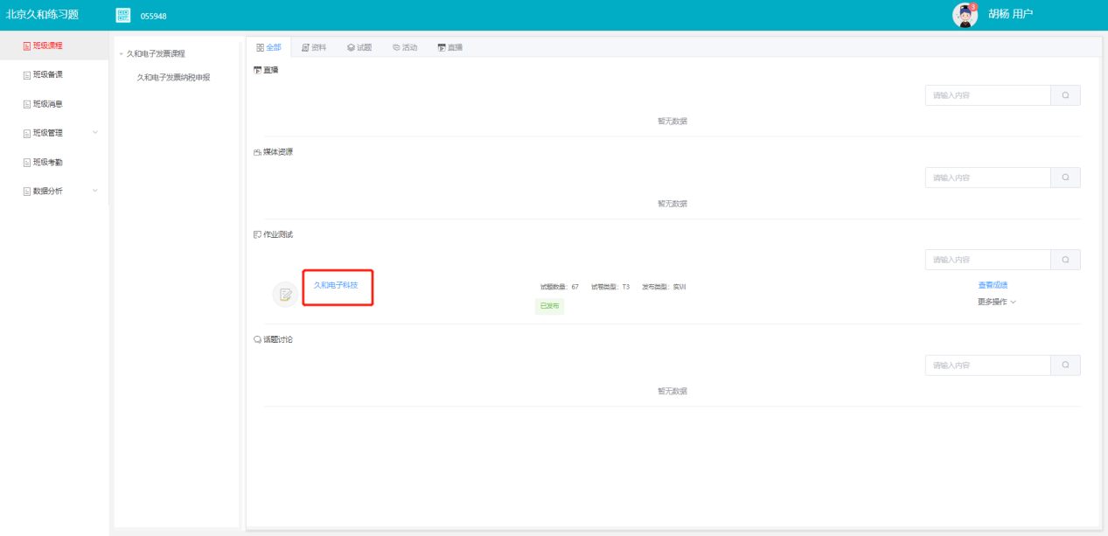The width and height of the screenshot is (1108, 536).
Task: Select 久和电子发票纳税申报 in the course tree
Action: point(173,78)
